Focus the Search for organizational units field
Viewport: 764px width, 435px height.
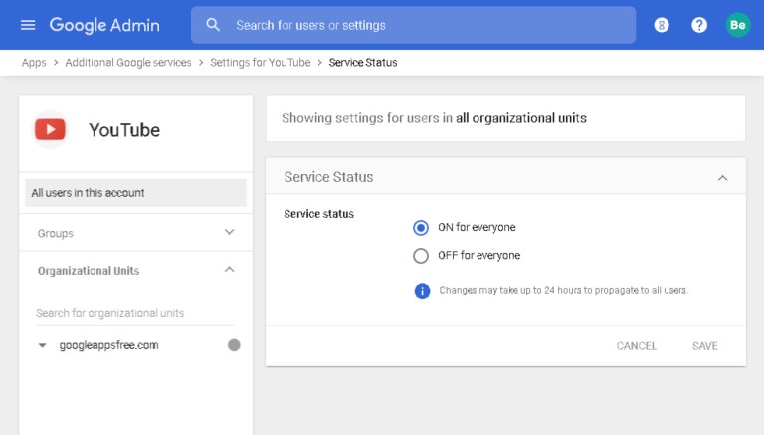[135, 313]
